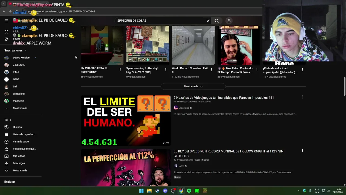The width and height of the screenshot is (346, 195).
Task: Open Davoo Xeneize subscription channel
Action: (x=21, y=58)
